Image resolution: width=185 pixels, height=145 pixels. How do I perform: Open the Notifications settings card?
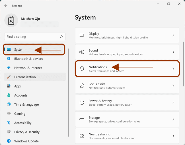pos(127,69)
